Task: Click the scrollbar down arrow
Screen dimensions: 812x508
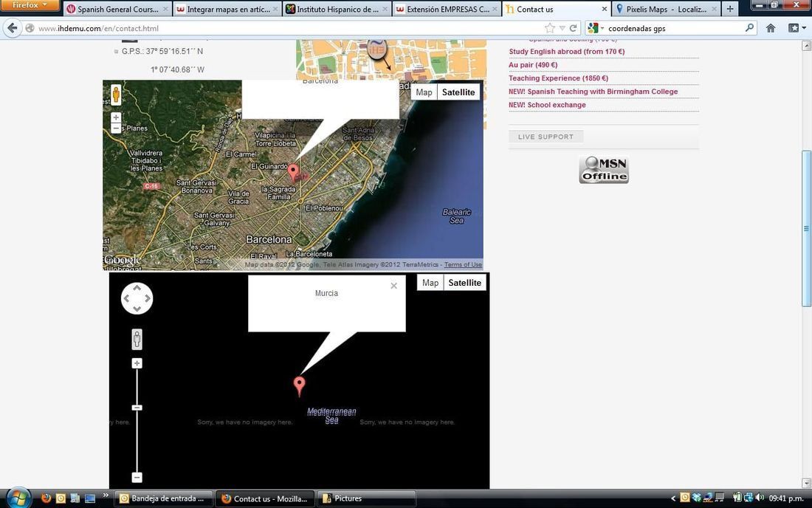Action: (x=806, y=483)
